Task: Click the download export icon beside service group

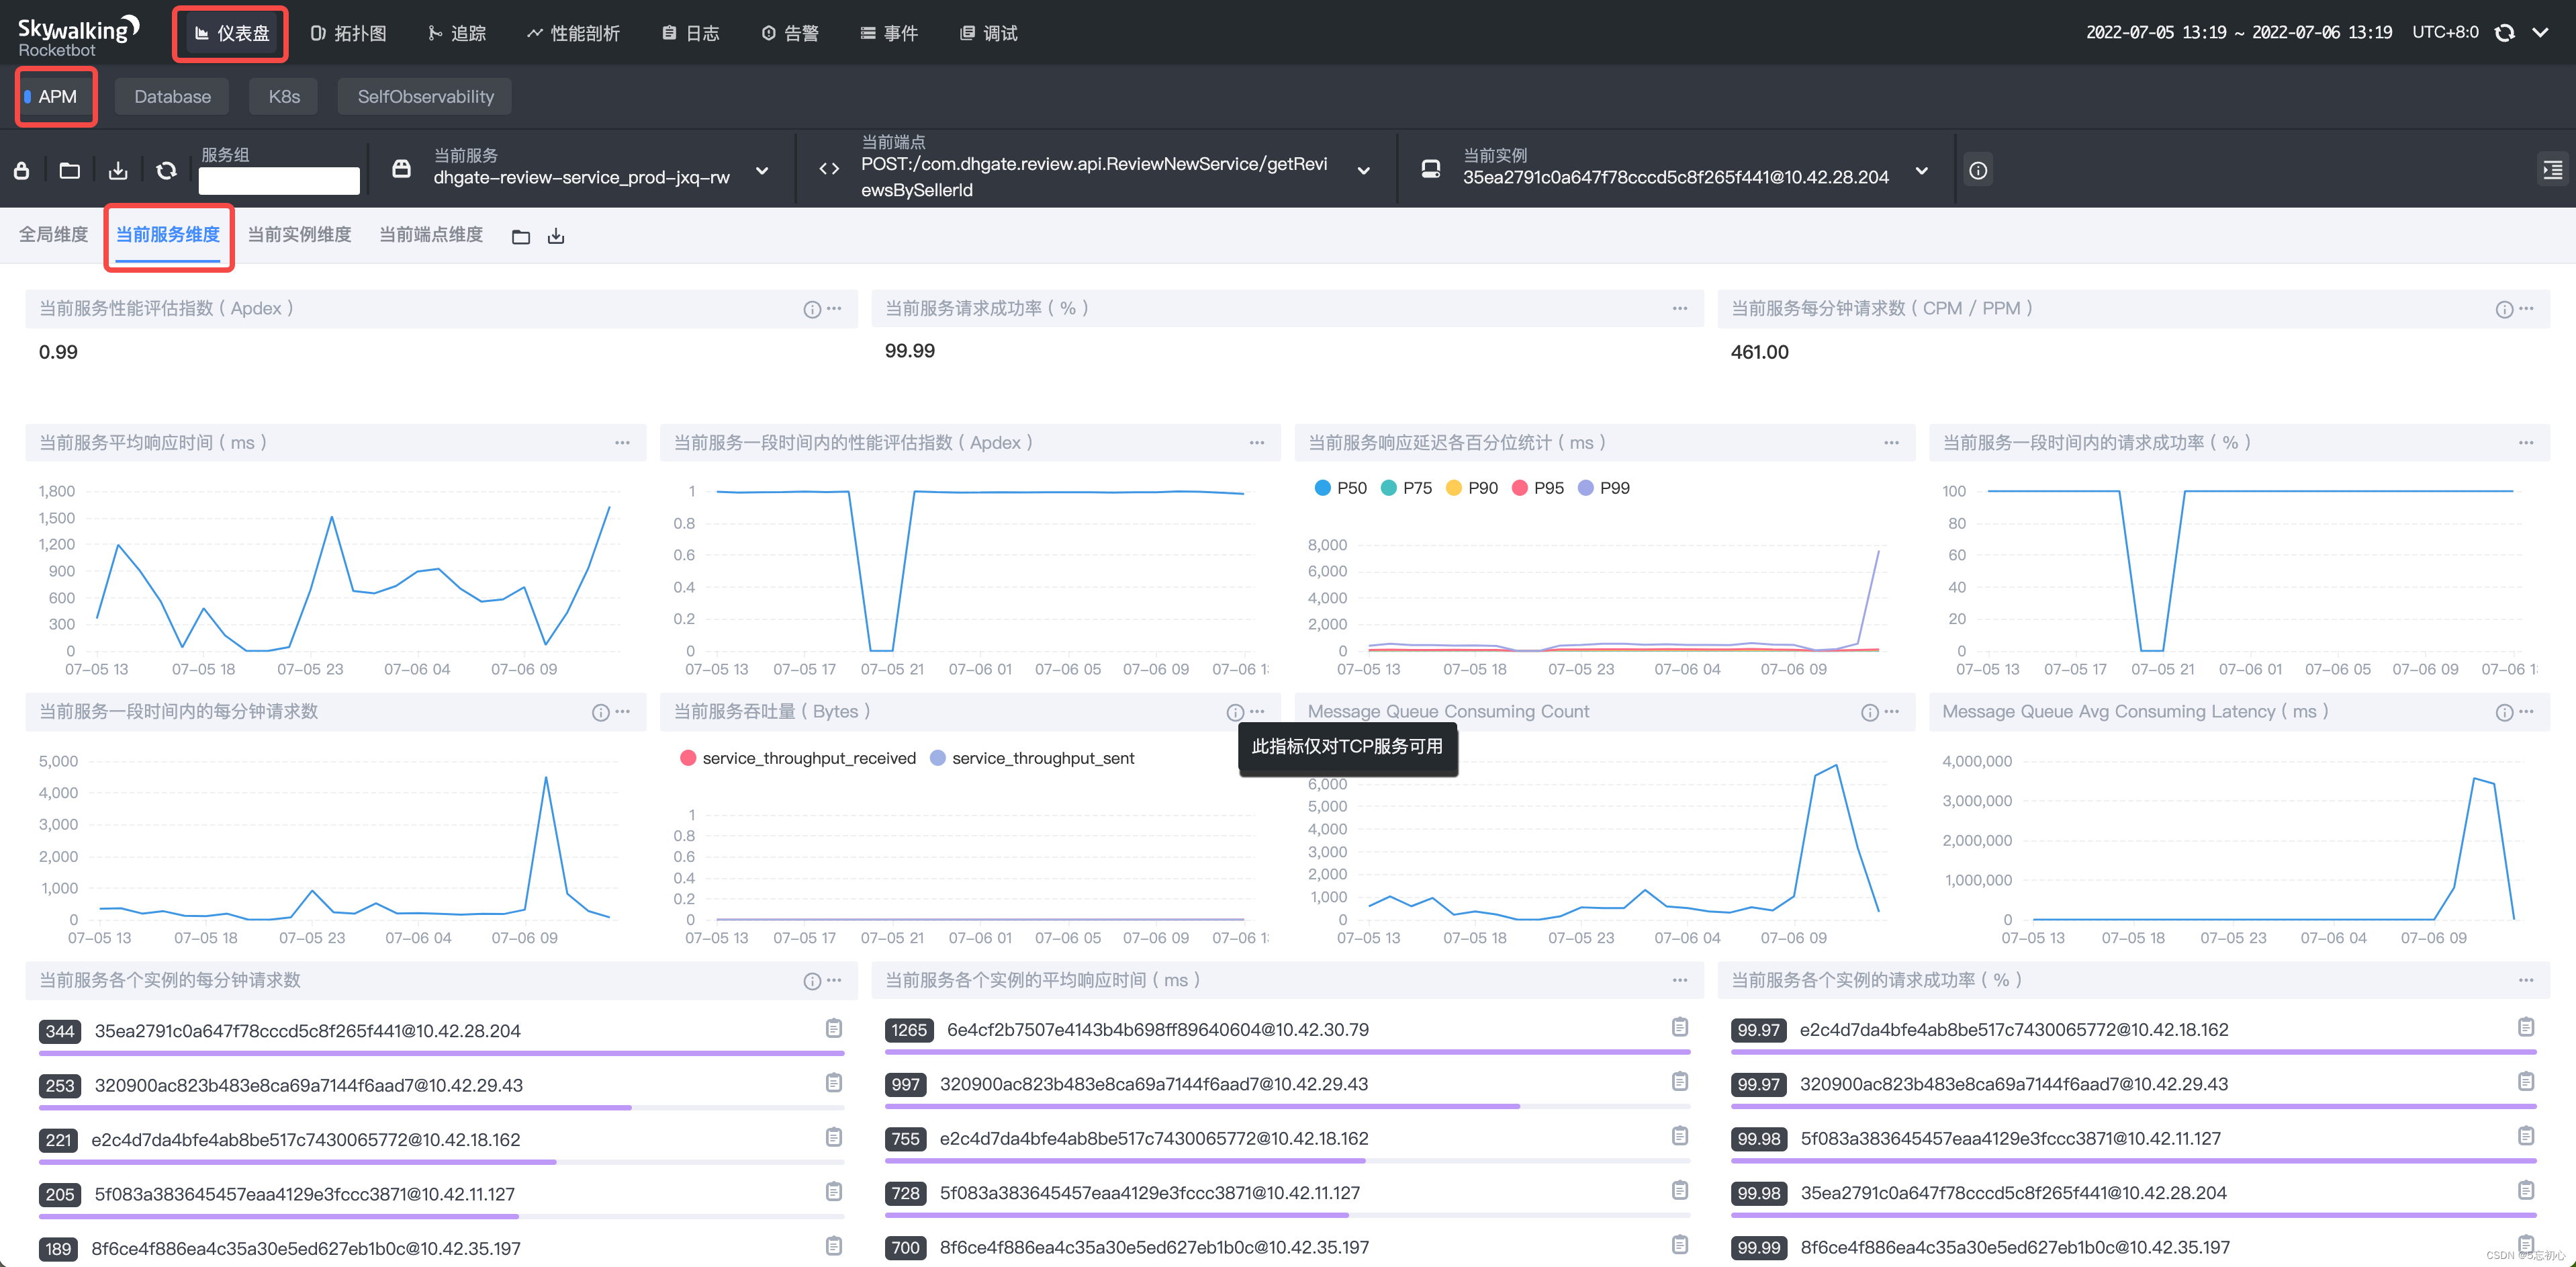Action: pyautogui.click(x=118, y=171)
